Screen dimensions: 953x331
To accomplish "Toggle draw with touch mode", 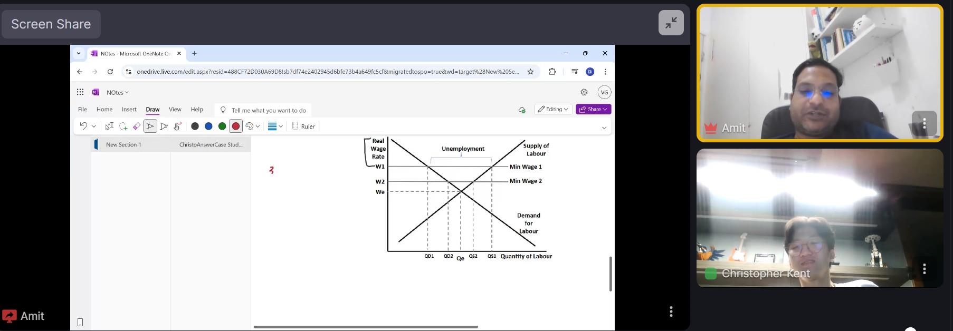I will click(178, 126).
